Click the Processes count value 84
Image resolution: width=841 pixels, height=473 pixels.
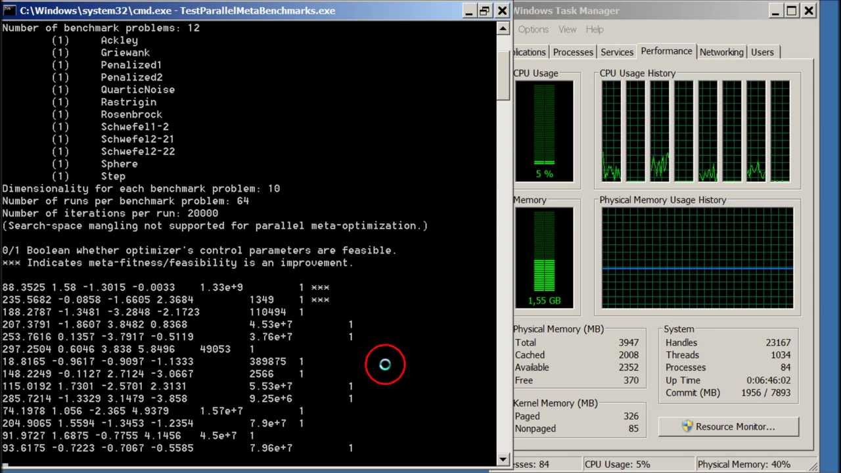click(785, 367)
